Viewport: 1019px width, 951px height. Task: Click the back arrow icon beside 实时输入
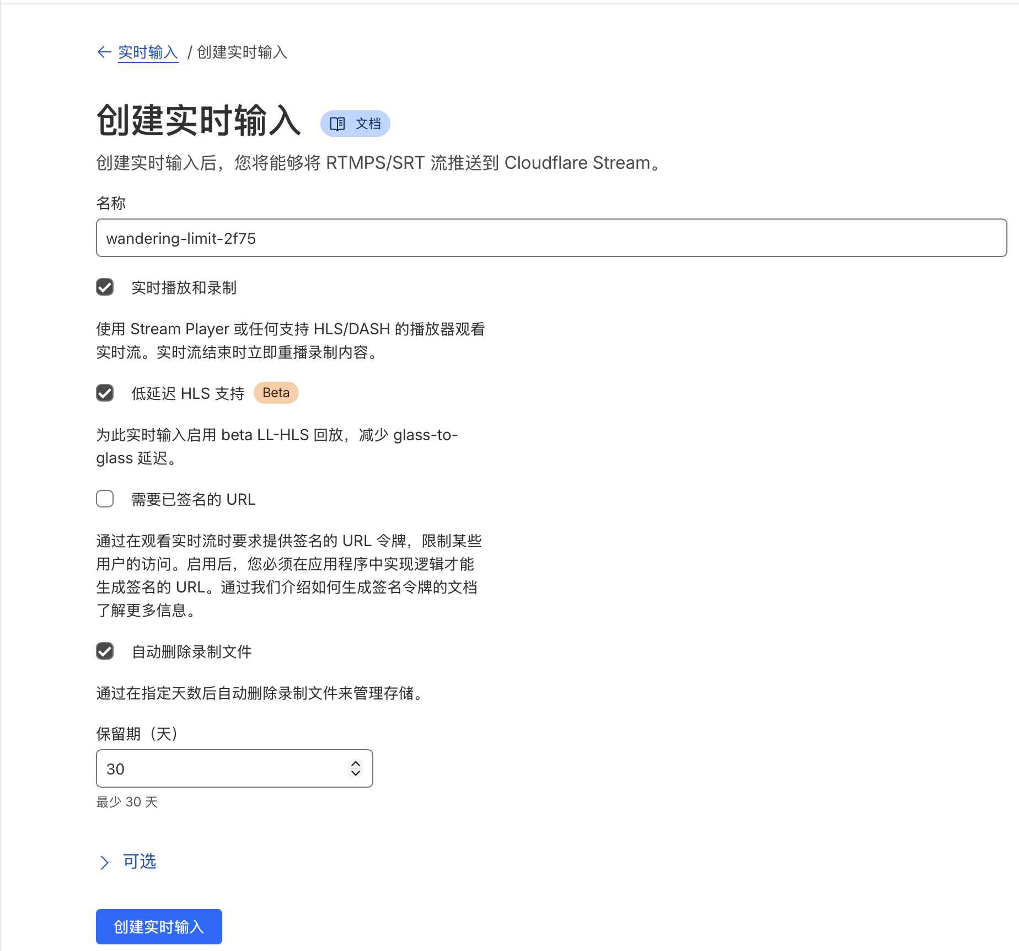point(104,52)
